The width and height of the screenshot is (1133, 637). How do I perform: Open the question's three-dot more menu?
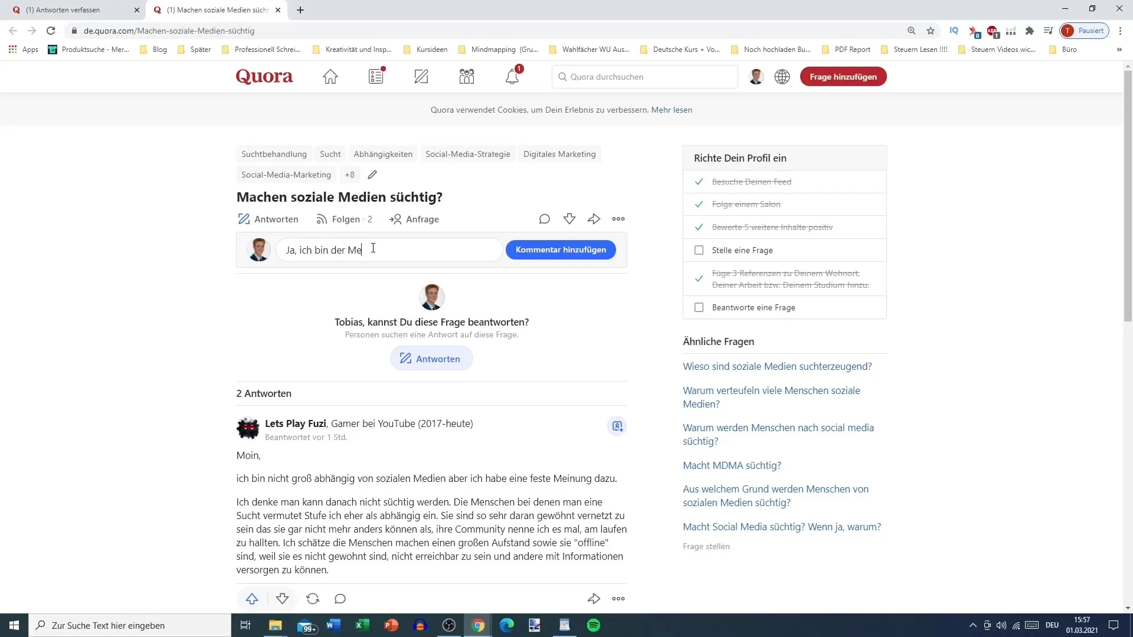(618, 219)
